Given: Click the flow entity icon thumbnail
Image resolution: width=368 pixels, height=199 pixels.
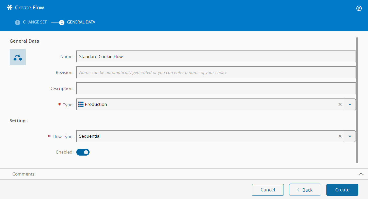Looking at the screenshot, I should [x=17, y=57].
